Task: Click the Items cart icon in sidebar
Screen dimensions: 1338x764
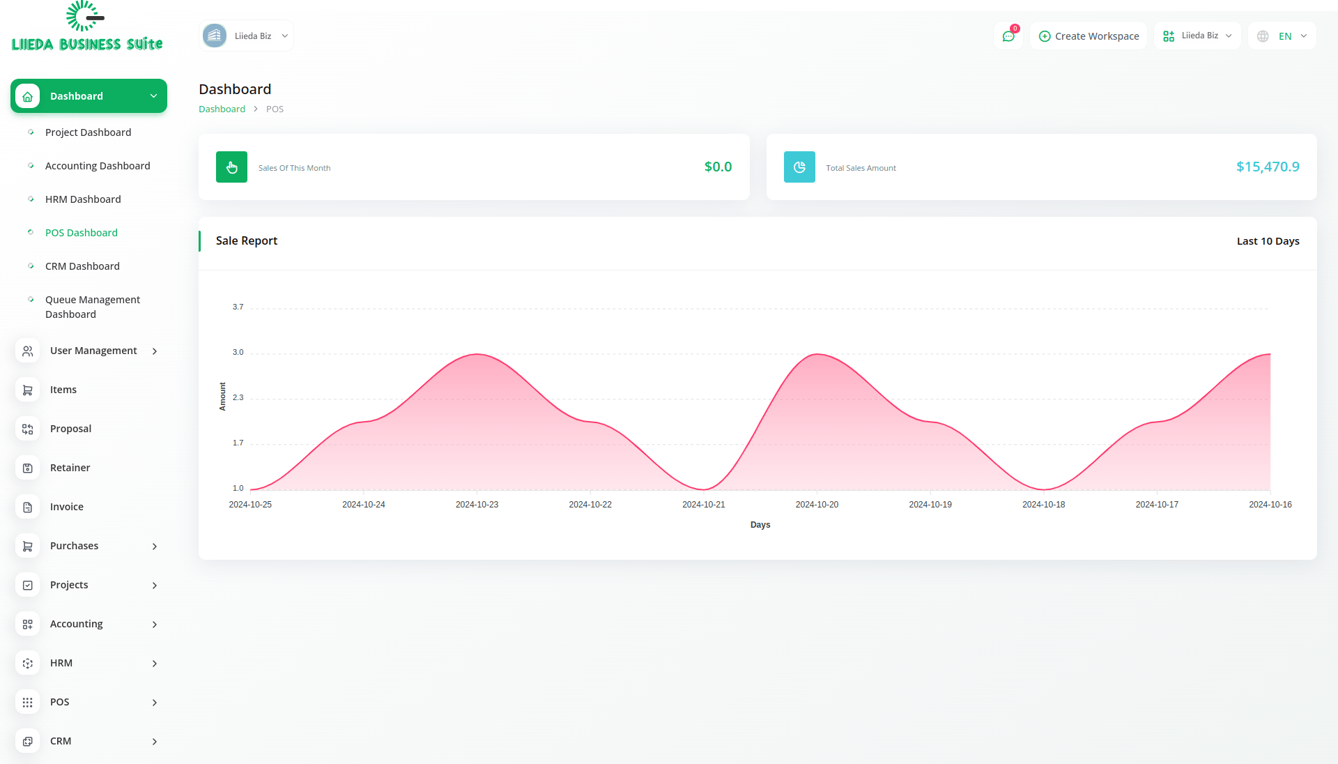Action: tap(28, 390)
